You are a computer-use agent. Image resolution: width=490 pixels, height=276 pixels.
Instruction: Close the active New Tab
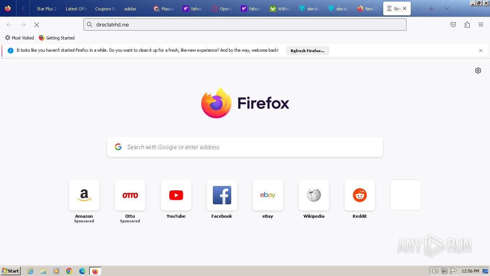tap(405, 8)
